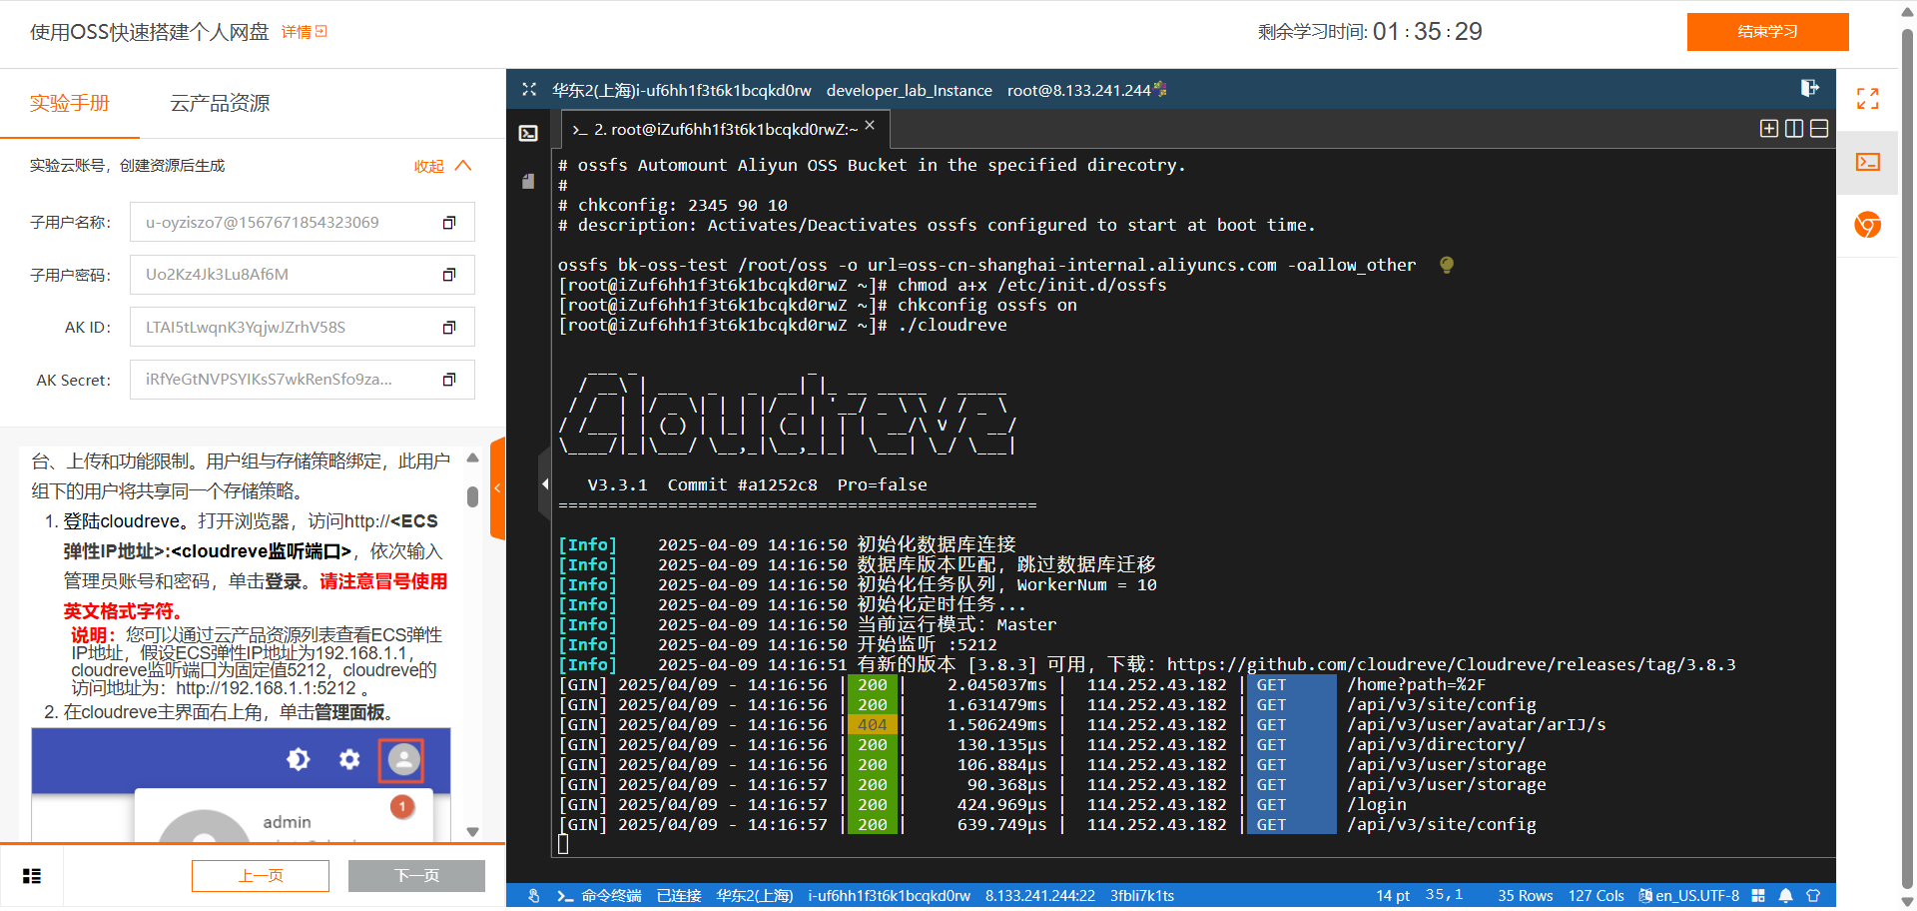This screenshot has width=1917, height=911.
Task: Switch to the 实验手册 tab
Action: (70, 103)
